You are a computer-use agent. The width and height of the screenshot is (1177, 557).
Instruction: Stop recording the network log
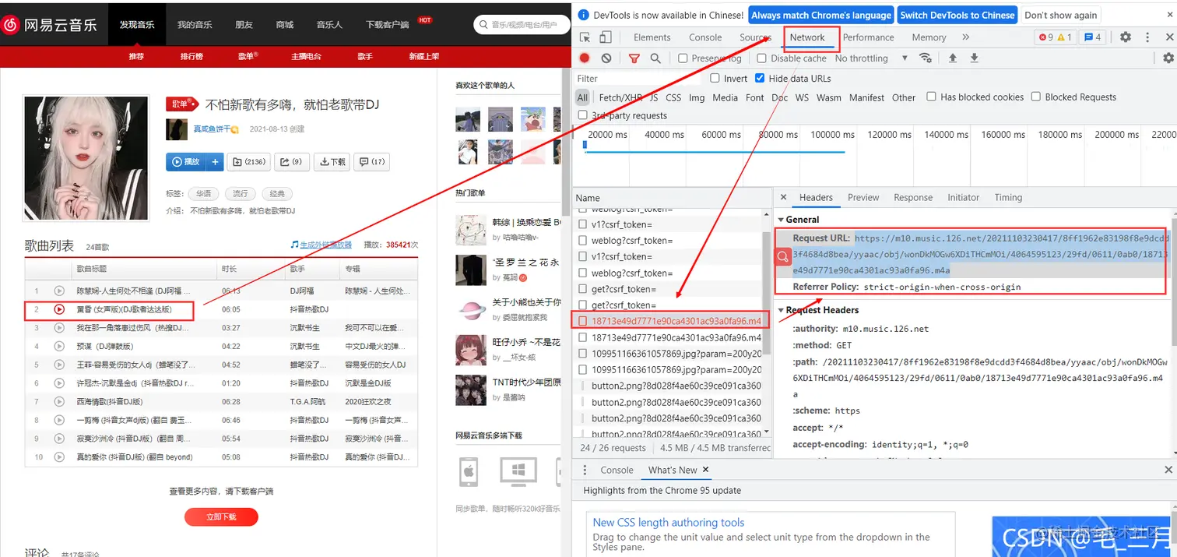(x=584, y=58)
